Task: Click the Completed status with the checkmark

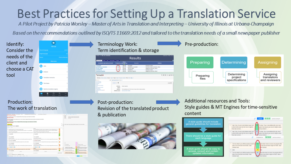Action: pos(259,138)
